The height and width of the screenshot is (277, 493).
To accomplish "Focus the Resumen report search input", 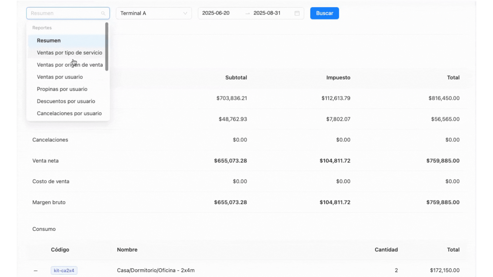I will pyautogui.click(x=64, y=13).
